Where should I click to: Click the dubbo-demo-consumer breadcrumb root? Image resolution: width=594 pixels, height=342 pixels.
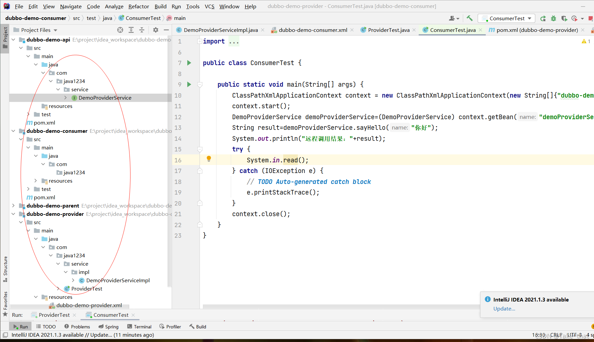click(x=36, y=18)
